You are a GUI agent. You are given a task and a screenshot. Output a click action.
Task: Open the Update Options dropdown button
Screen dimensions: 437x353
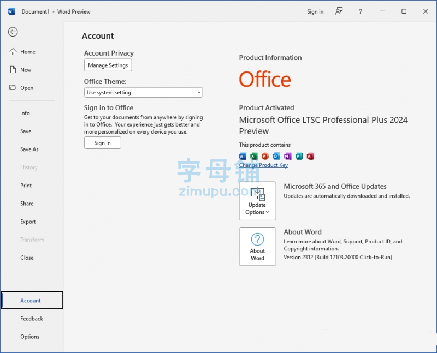(x=257, y=201)
